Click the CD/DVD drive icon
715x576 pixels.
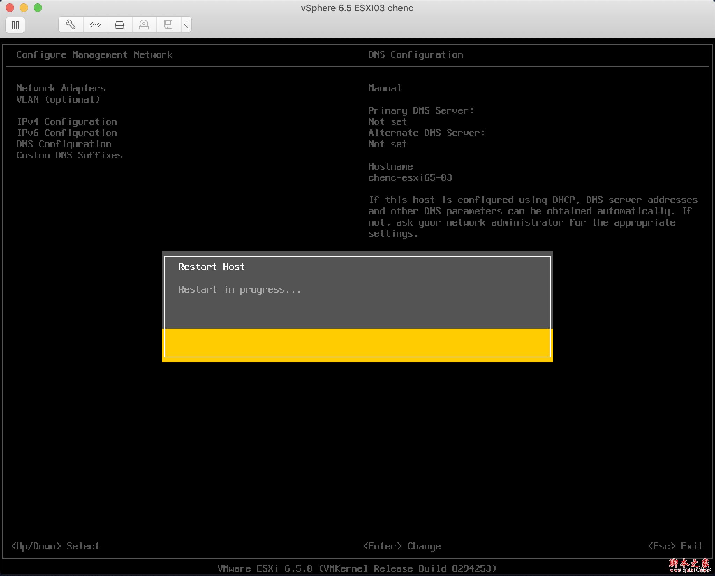(144, 24)
